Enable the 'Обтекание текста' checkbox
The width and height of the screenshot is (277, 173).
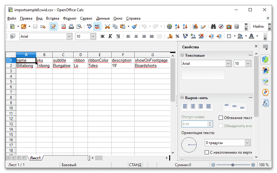(x=221, y=118)
